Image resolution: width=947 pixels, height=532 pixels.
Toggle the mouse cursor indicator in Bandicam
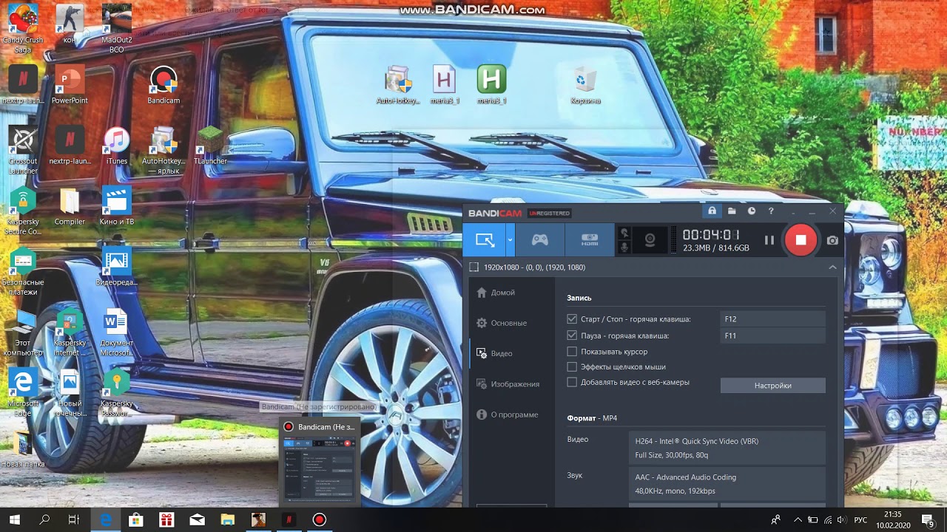624,233
